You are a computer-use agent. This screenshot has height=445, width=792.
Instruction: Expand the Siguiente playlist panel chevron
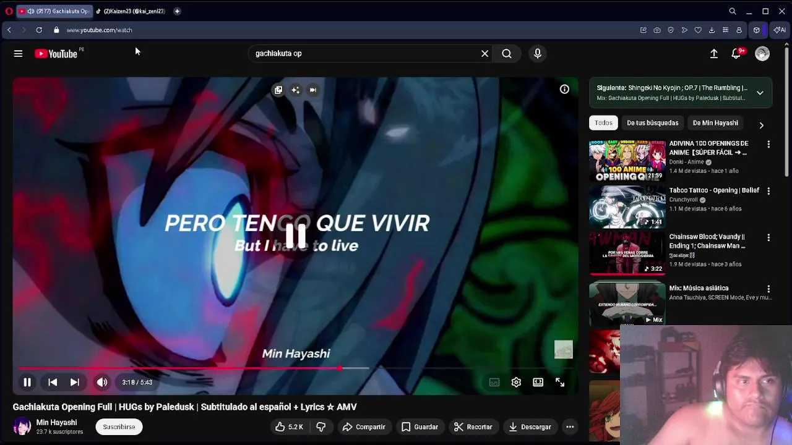[x=760, y=93]
